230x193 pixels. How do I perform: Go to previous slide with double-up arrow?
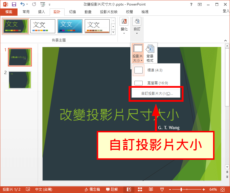(x=227, y=172)
